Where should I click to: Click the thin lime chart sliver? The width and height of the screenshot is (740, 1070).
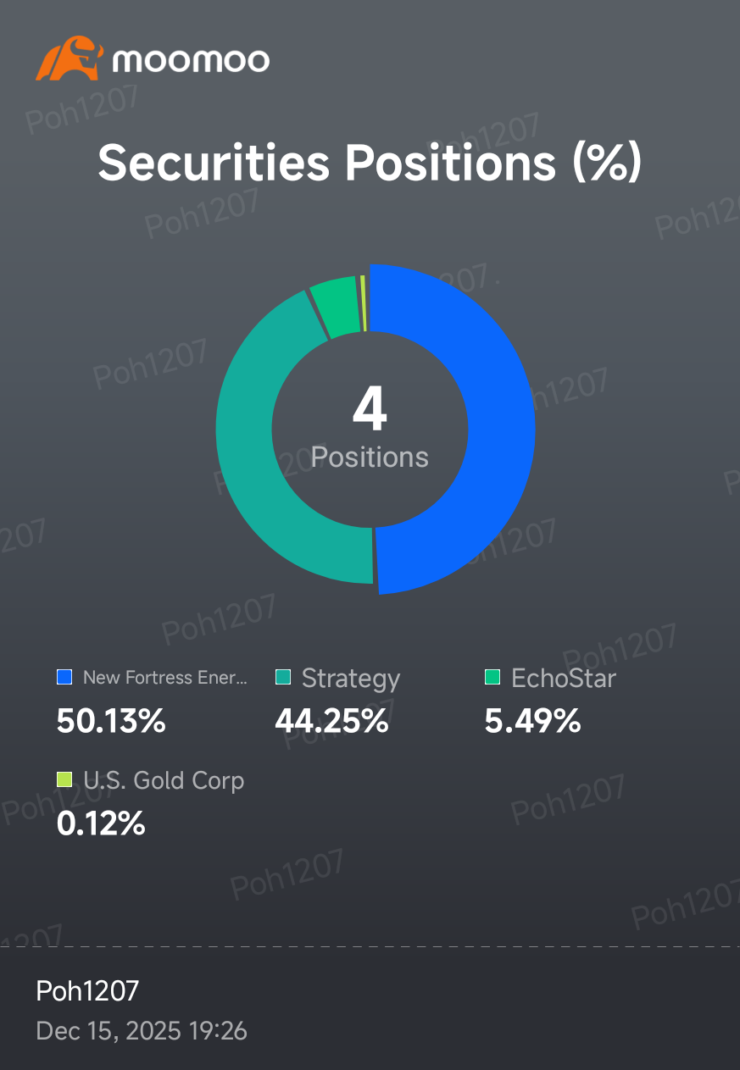point(364,302)
